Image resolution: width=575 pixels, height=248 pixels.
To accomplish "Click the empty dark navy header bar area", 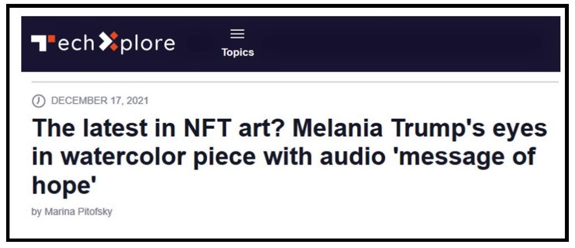I will click(404, 44).
